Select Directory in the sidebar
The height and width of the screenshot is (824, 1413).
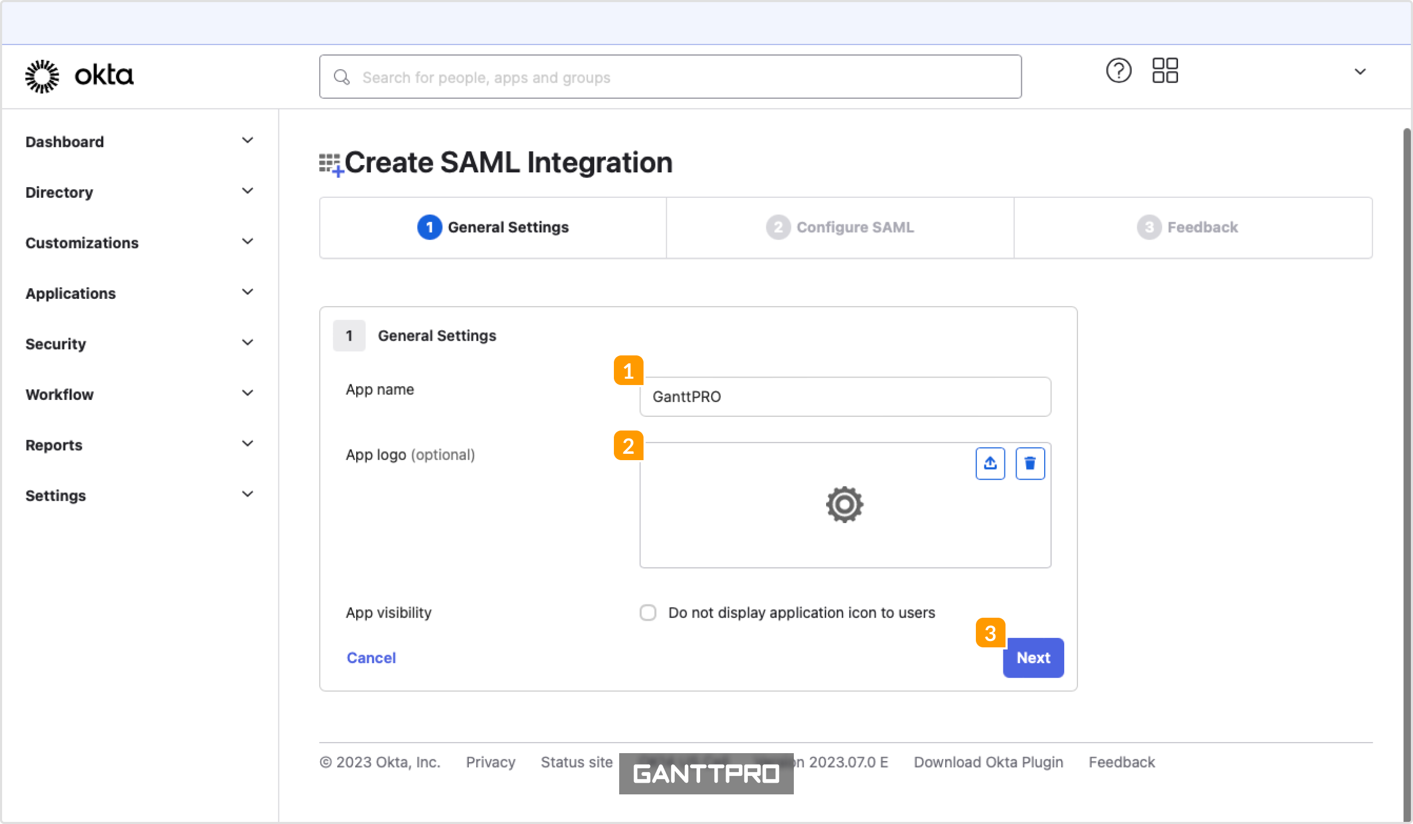pyautogui.click(x=59, y=193)
